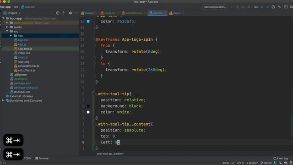293x165 pixels.
Task: Expand the node_modules folder
Action: (x=7, y=22)
